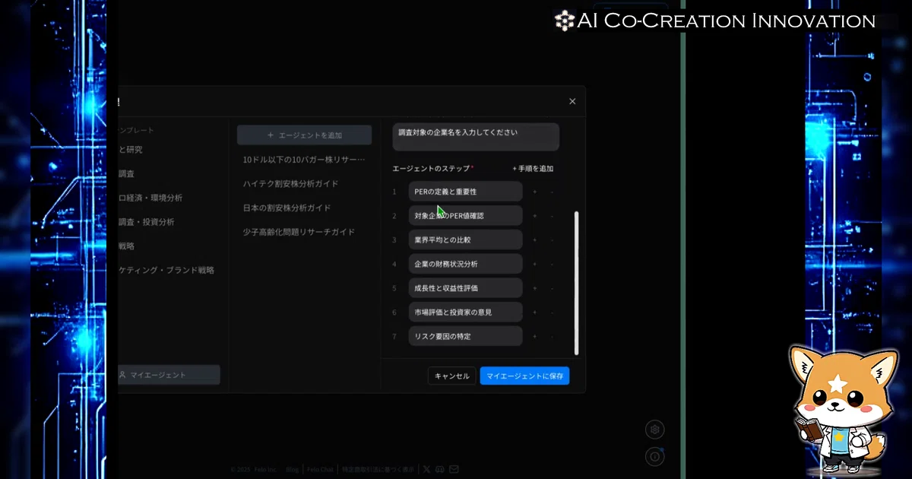
Task: Edit step 2 PER値確認 field
Action: click(x=465, y=216)
